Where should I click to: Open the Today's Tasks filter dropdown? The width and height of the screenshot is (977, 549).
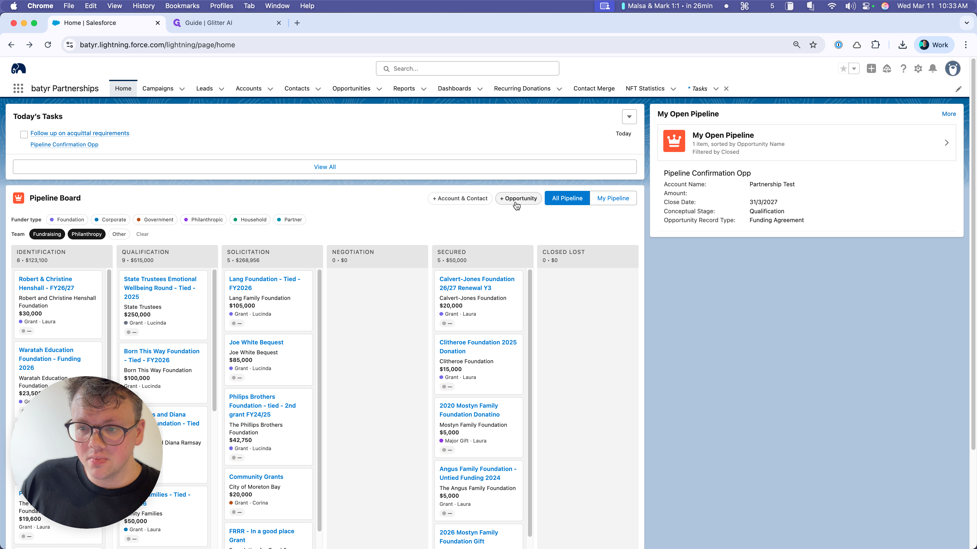pos(629,117)
